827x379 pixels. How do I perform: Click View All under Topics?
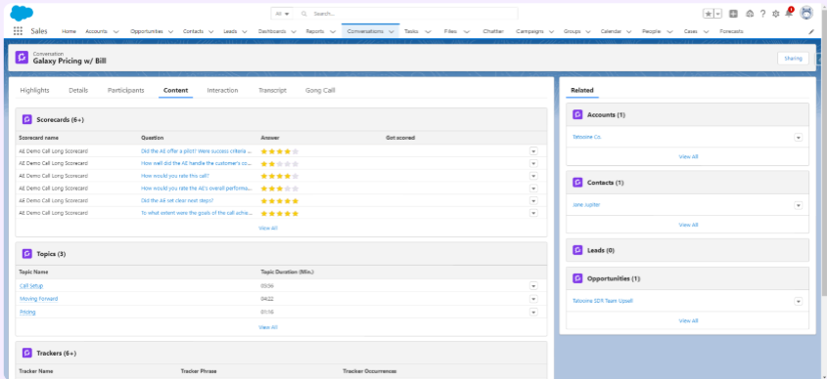(x=268, y=327)
